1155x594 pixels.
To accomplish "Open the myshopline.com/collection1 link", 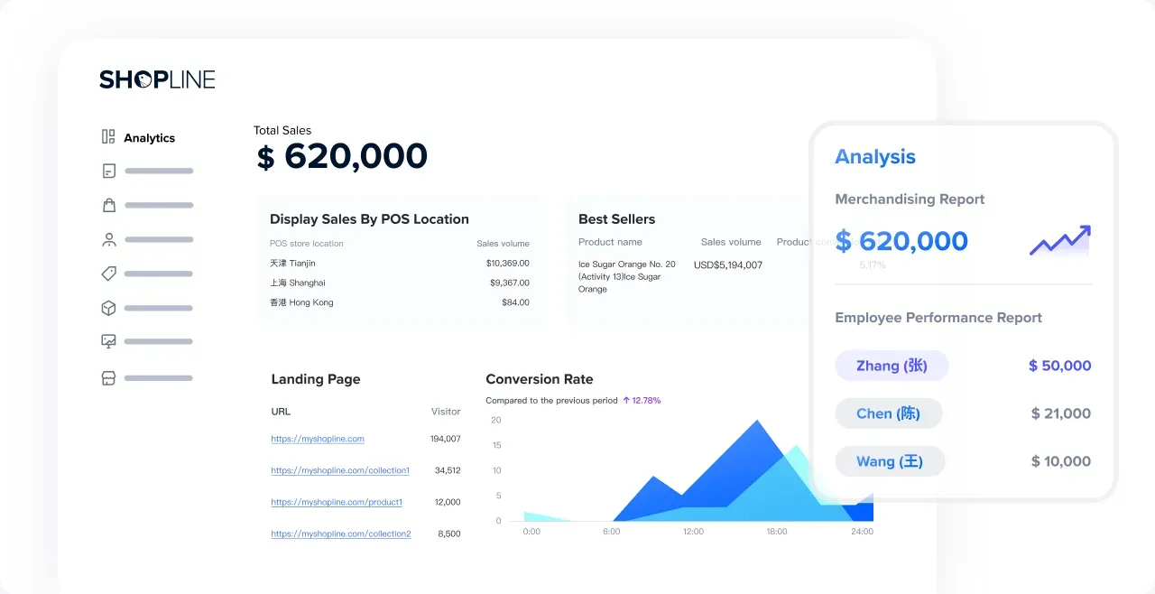I will pyautogui.click(x=340, y=470).
